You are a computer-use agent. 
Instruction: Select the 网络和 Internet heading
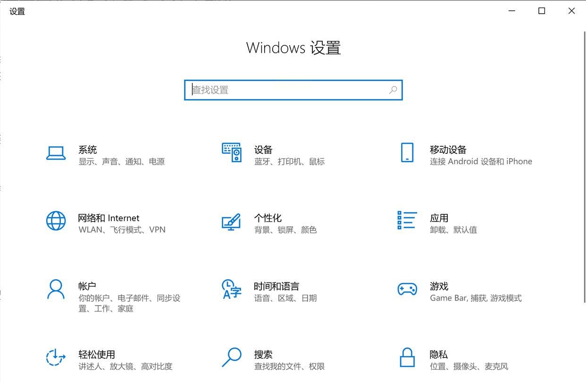[109, 218]
